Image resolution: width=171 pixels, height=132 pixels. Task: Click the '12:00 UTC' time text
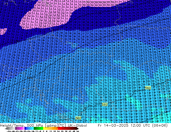click(x=141, y=126)
